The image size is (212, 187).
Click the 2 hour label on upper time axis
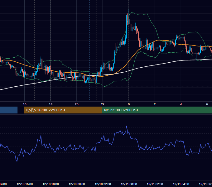[155, 104]
